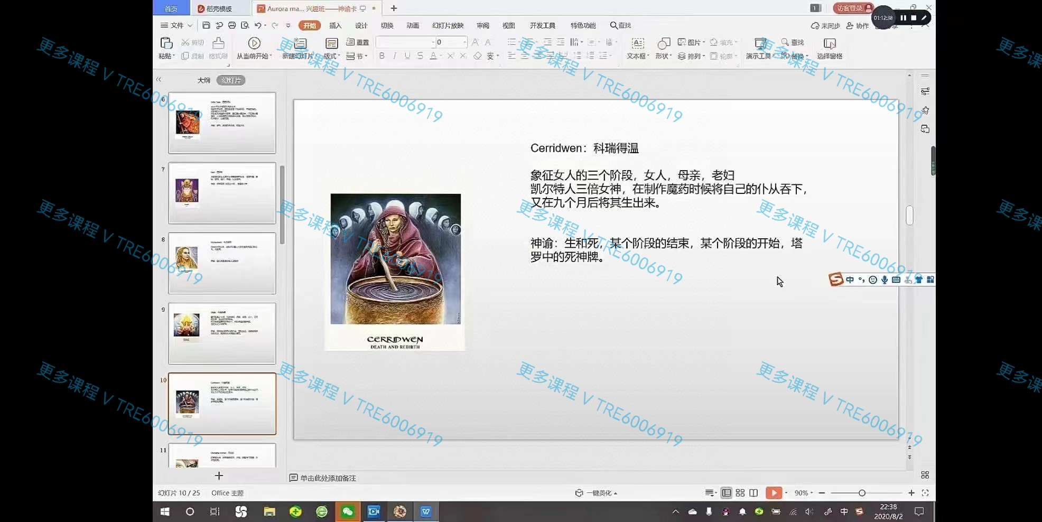Image resolution: width=1042 pixels, height=522 pixels.
Task: Undo the last action
Action: [258, 25]
